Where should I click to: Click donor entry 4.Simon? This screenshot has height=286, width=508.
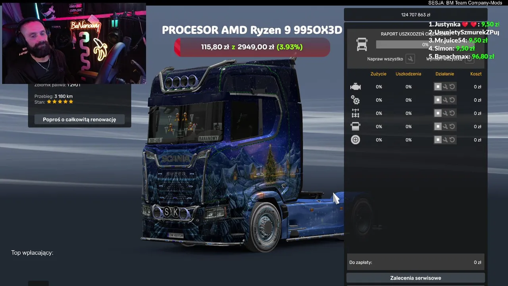452,48
